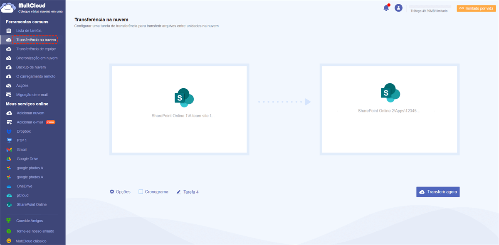Click the Gmail icon in sidebar
Image resolution: width=499 pixels, height=245 pixels.
[9, 150]
